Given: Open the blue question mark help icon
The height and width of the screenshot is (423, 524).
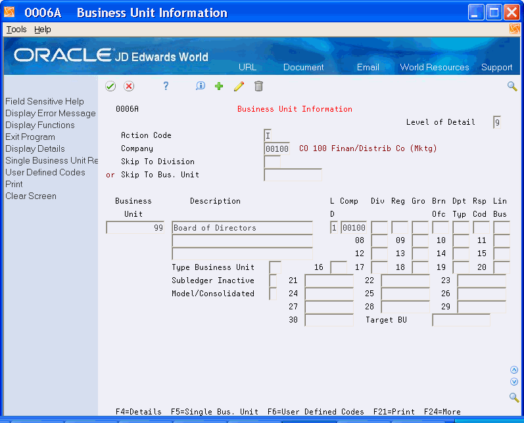Looking at the screenshot, I should point(166,86).
